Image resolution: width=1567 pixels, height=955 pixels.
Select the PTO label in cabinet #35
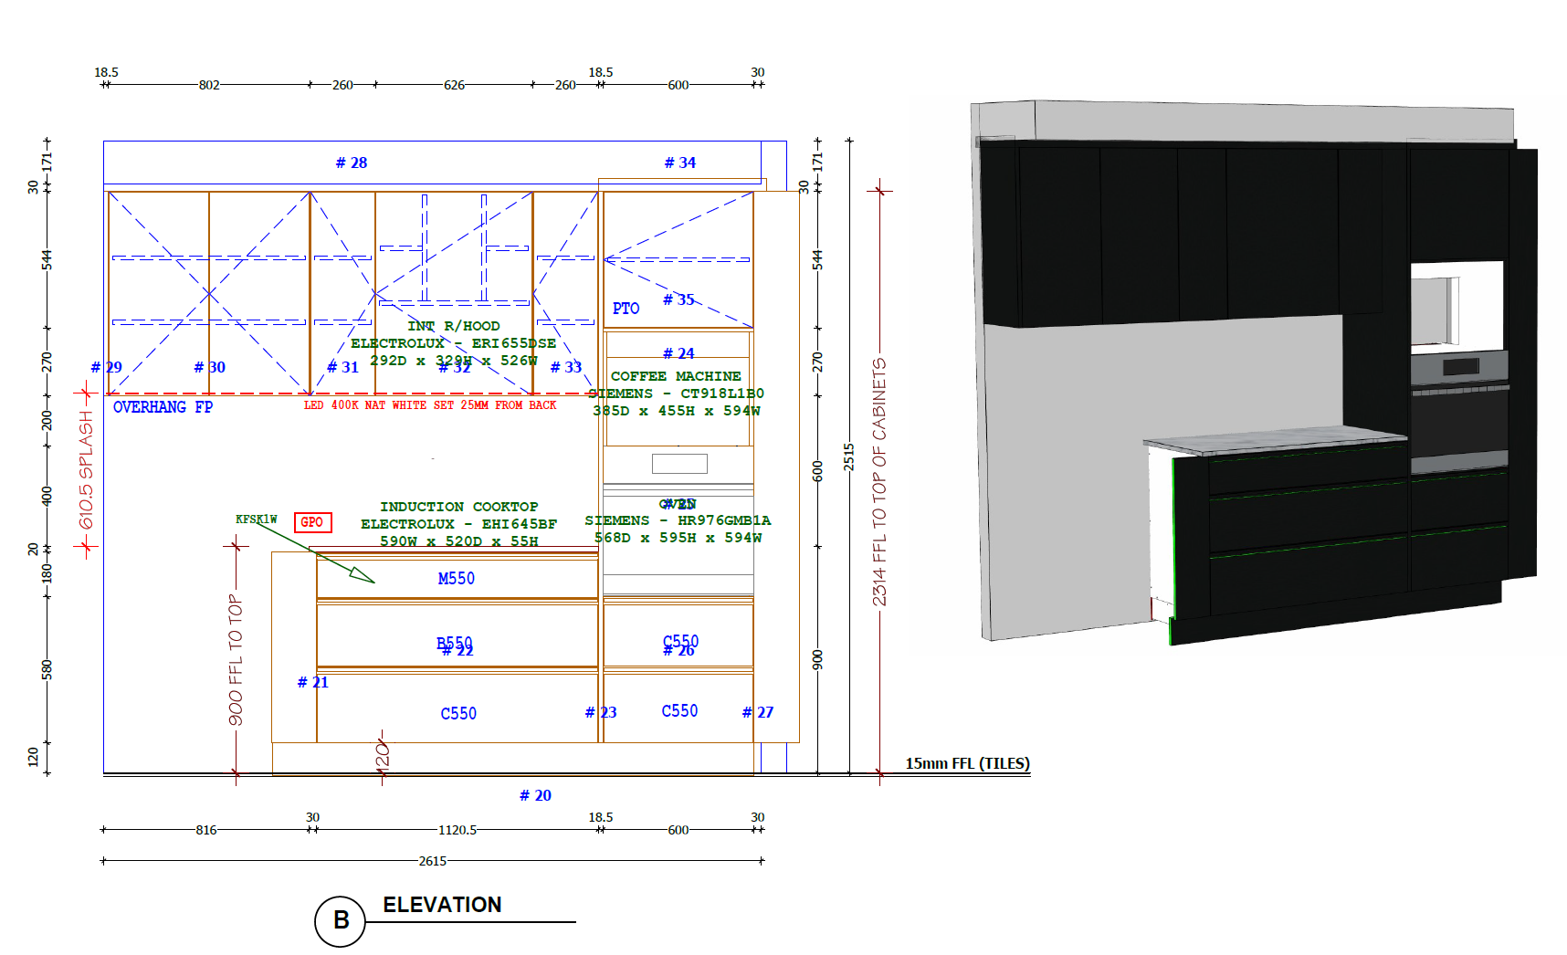626,309
